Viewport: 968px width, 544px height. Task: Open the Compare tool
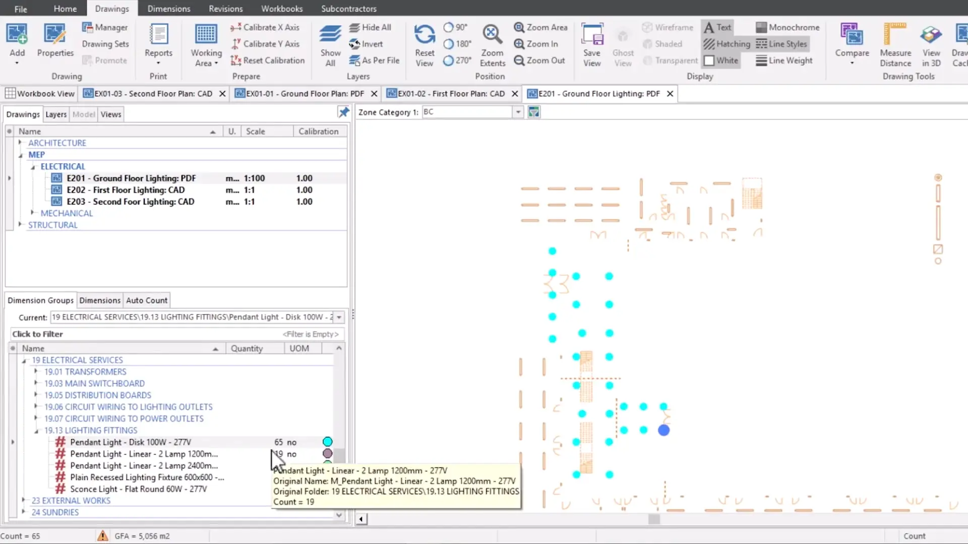point(852,35)
